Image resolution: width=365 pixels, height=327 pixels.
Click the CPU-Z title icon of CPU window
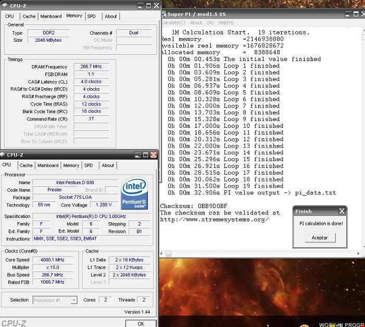(3, 154)
